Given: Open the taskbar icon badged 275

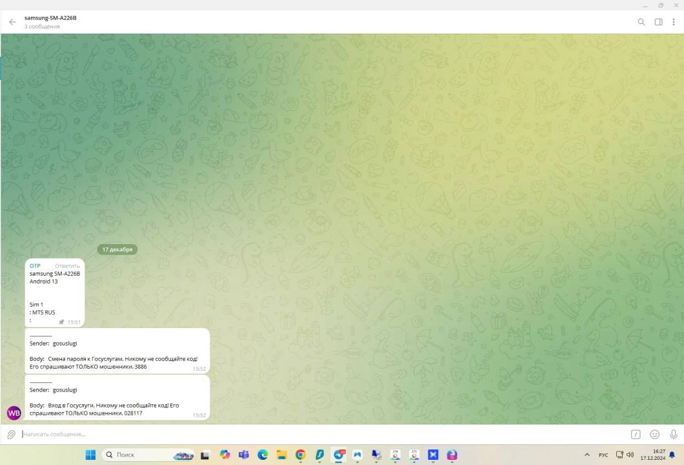Looking at the screenshot, I should (414, 455).
